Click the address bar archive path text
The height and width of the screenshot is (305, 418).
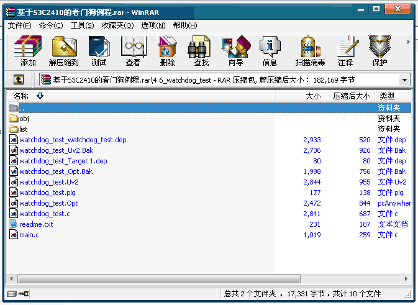pyautogui.click(x=203, y=80)
